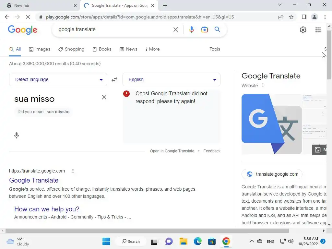332x249 pixels.
Task: Switch to the New Tab tab
Action: coord(40,6)
